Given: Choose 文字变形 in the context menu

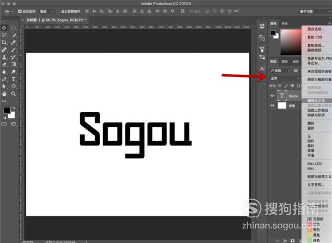Looking at the screenshot, I should pyautogui.click(x=317, y=185).
